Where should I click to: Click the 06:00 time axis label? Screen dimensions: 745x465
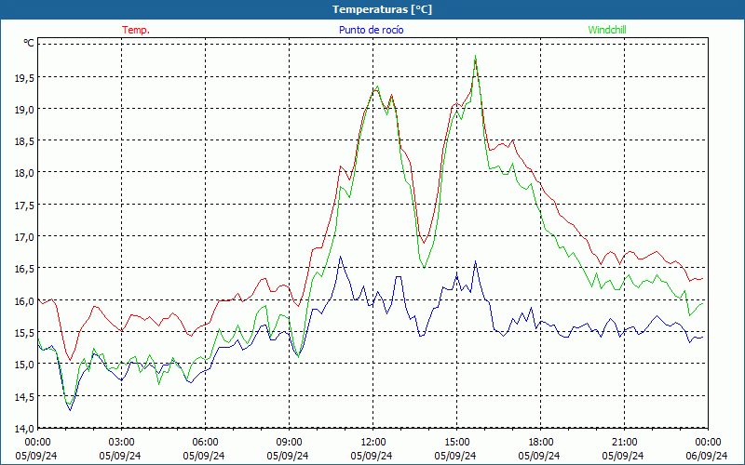[x=205, y=443]
